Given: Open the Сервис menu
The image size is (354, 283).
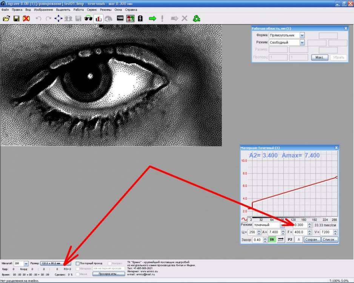Looking at the screenshot, I should [x=92, y=9].
